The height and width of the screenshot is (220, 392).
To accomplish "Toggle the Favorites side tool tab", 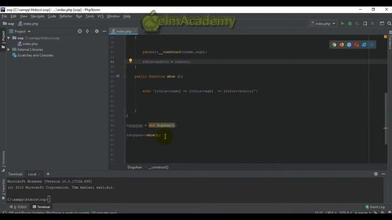I will (x=3, y=189).
